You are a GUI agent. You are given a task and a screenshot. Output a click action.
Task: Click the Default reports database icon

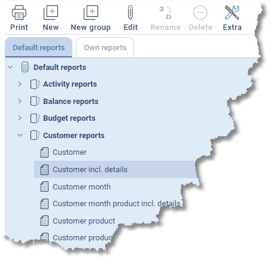pos(25,67)
